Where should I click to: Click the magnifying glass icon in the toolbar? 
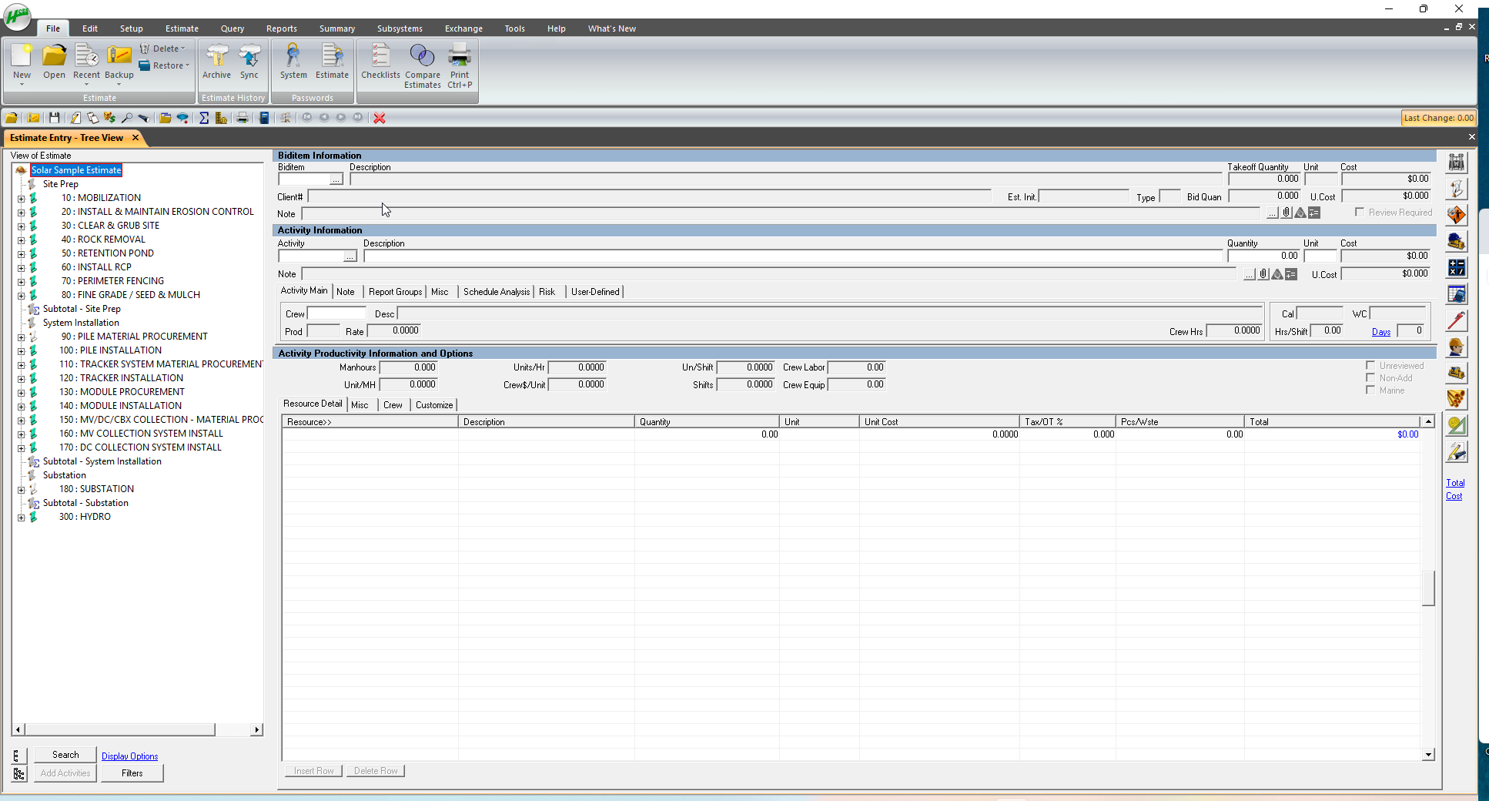(128, 118)
